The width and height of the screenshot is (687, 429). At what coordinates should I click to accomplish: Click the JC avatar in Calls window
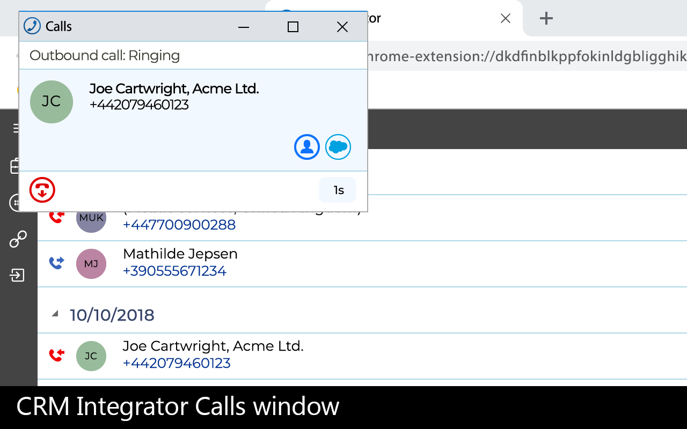pyautogui.click(x=52, y=102)
